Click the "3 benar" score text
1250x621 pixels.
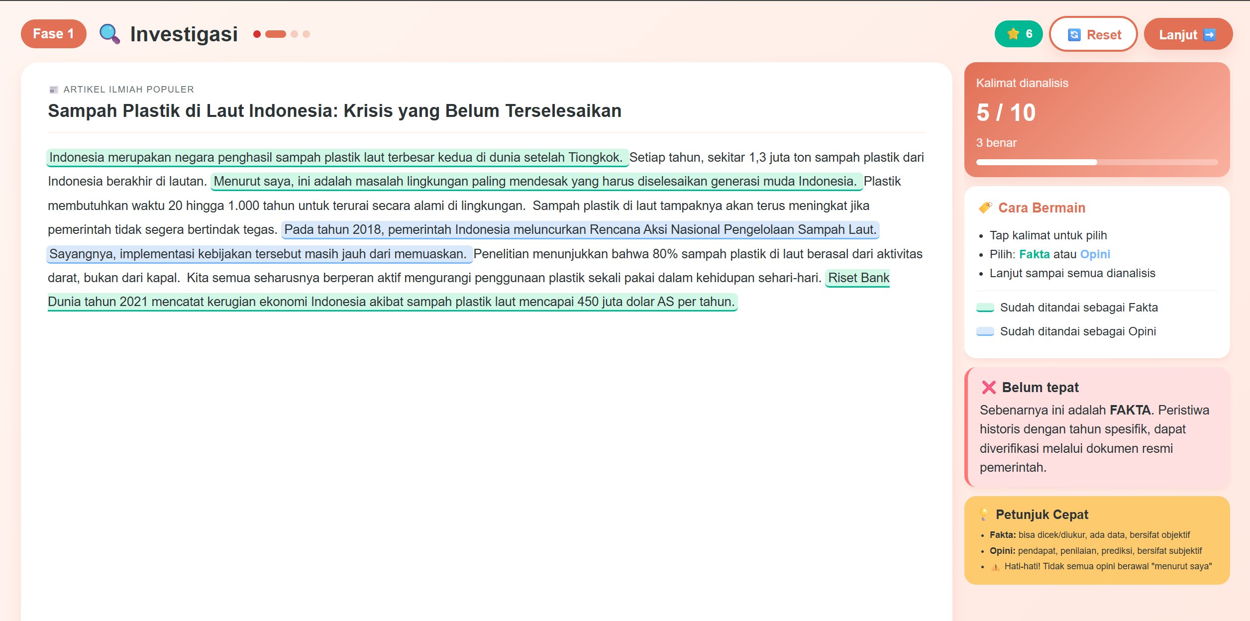(996, 143)
